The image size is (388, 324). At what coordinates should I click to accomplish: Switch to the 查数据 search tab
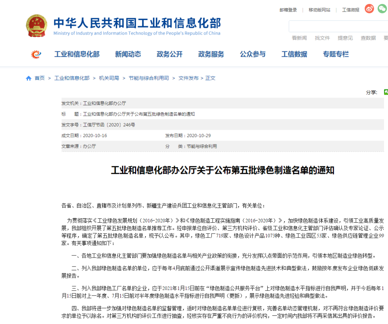(x=368, y=38)
